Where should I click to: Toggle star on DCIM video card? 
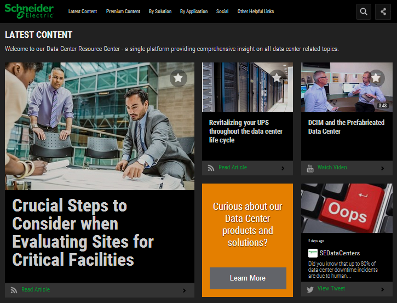click(376, 78)
